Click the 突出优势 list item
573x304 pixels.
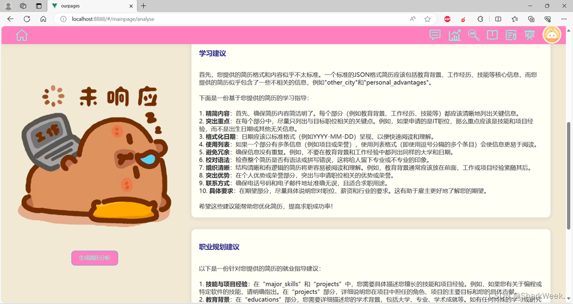pos(296,175)
